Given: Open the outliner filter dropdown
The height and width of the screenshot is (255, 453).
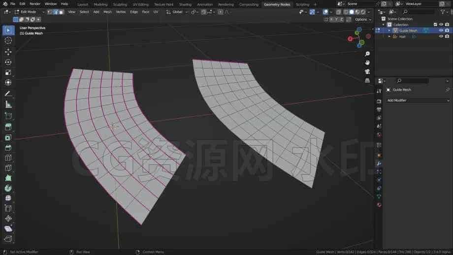Looking at the screenshot, I should [x=444, y=11].
